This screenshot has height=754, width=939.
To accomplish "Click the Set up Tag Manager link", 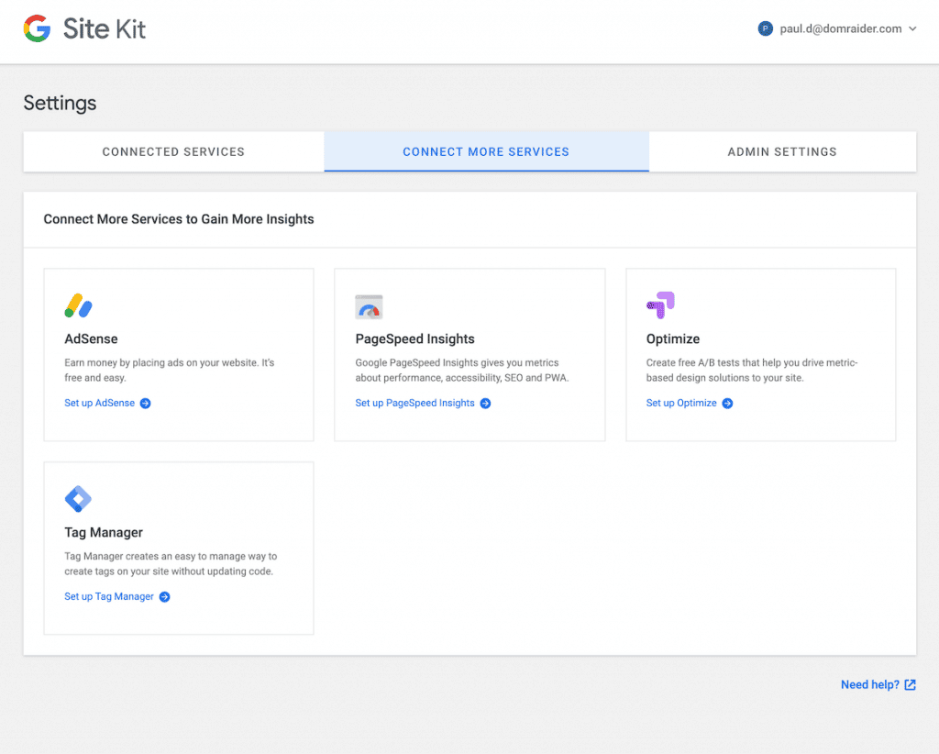I will coord(109,596).
